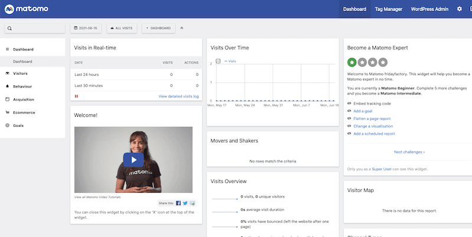This screenshot has height=237, width=472.
Task: Open the 2021-06-15 date picker
Action: pyautogui.click(x=87, y=28)
